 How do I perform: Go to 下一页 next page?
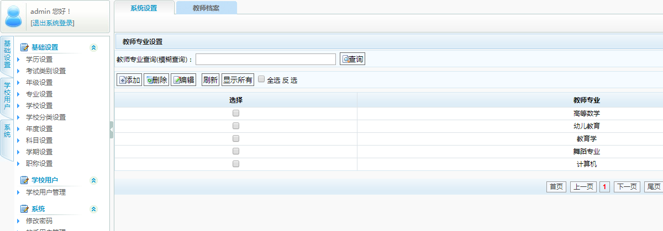coord(627,187)
